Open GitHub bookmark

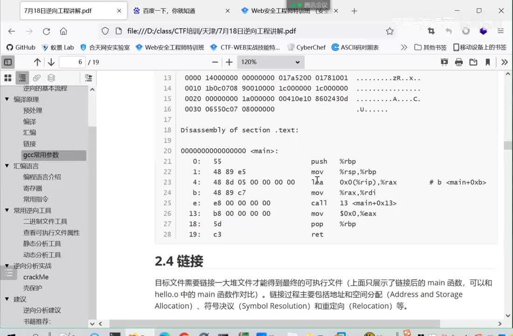[21, 48]
